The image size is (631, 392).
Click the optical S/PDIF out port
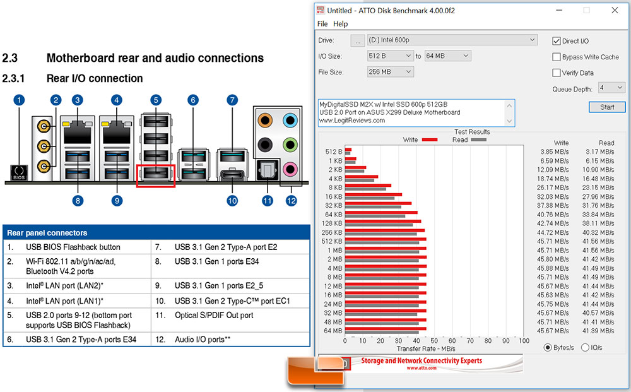point(267,170)
